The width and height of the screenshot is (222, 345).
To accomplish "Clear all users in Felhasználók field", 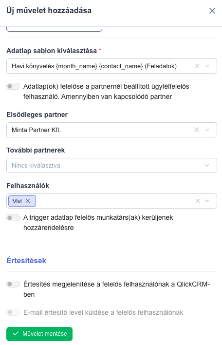I will coord(198,201).
